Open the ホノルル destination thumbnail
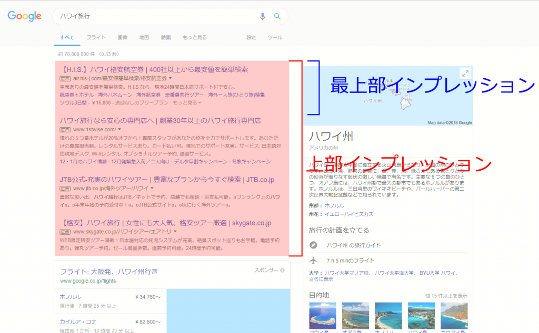The width and height of the screenshot is (539, 333). 388,316
